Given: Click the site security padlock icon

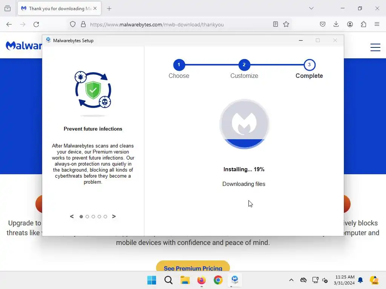Looking at the screenshot, I should tap(83, 24).
